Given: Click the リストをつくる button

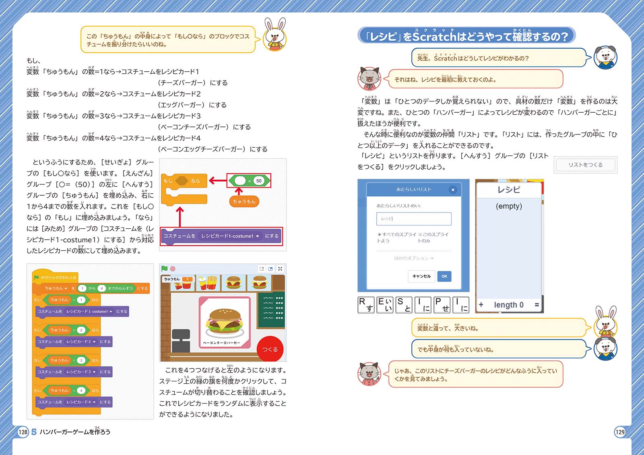Looking at the screenshot, I should [x=585, y=165].
